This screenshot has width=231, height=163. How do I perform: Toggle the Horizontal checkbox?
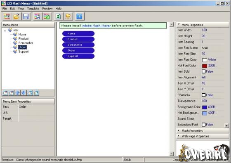pyautogui.click(x=203, y=95)
